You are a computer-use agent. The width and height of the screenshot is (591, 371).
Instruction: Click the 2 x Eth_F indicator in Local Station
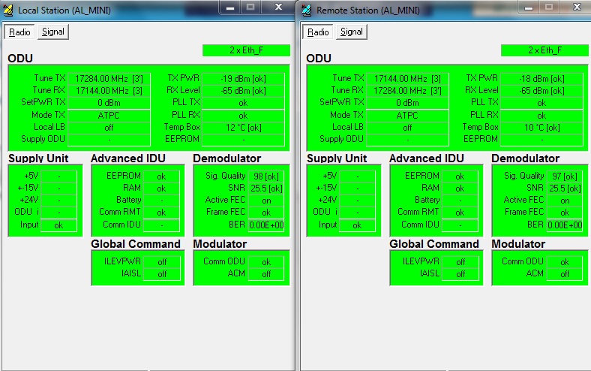(246, 50)
